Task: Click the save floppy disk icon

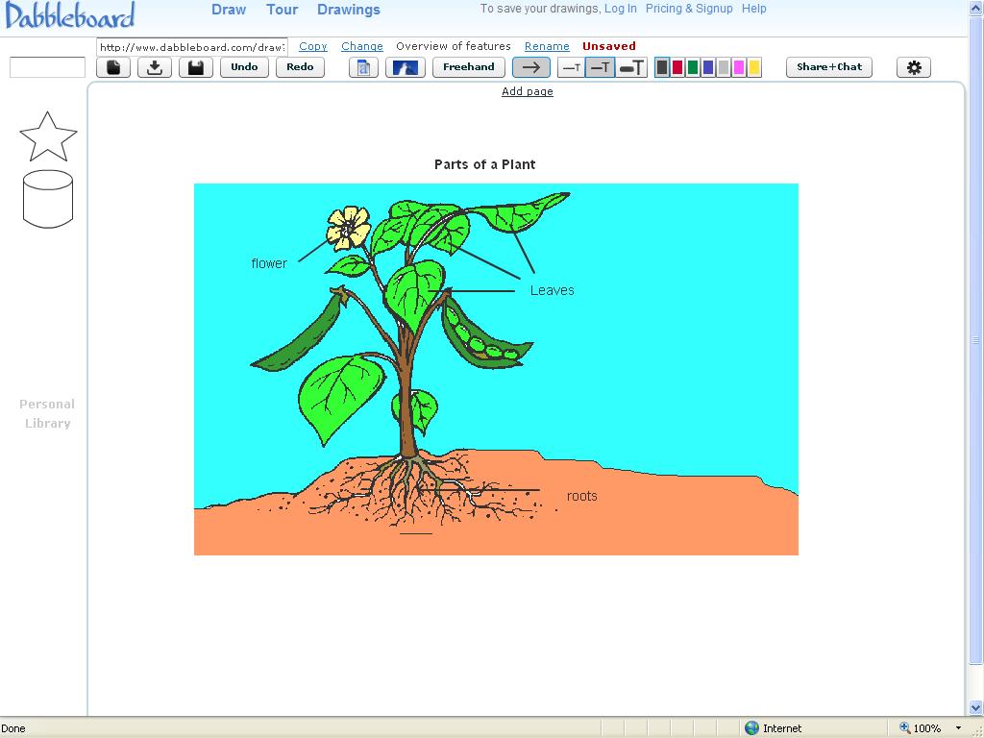Action: tap(195, 67)
